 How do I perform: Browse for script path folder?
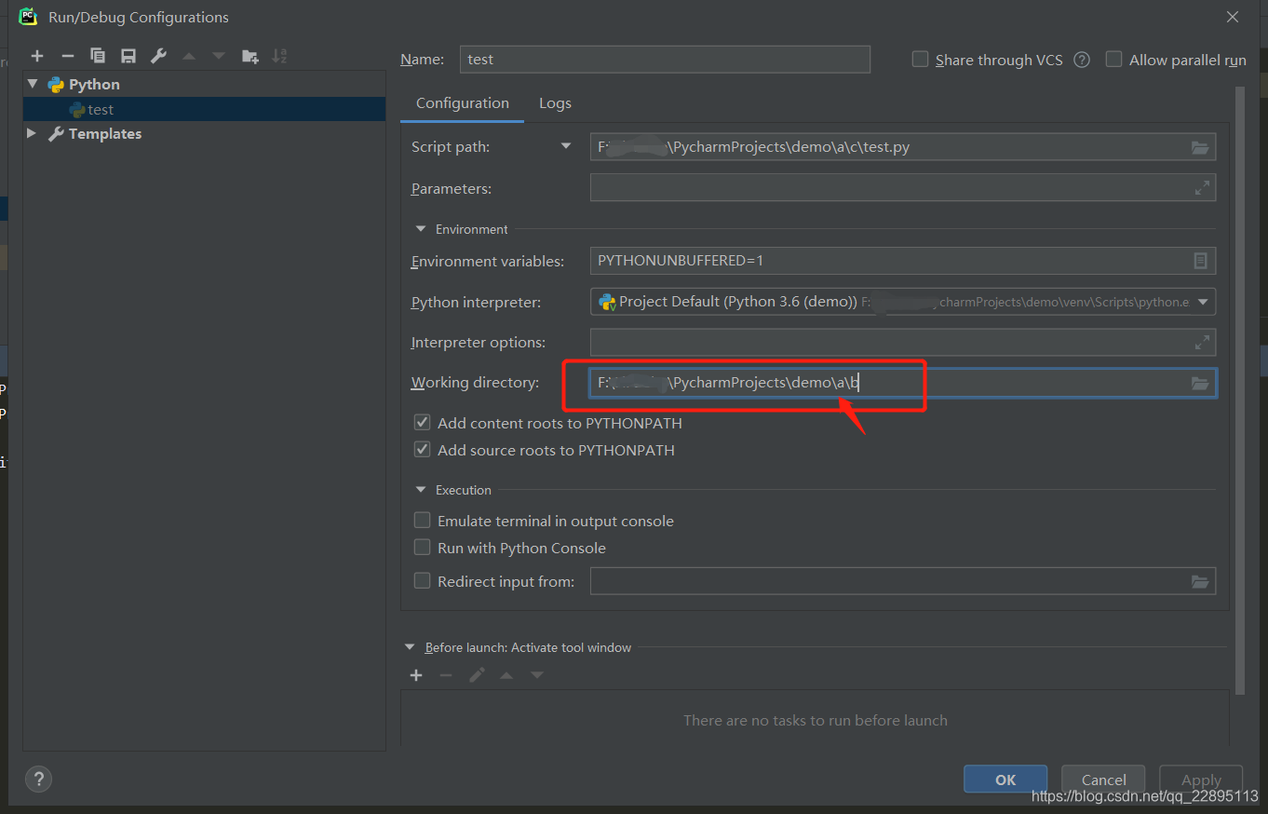pos(1200,147)
